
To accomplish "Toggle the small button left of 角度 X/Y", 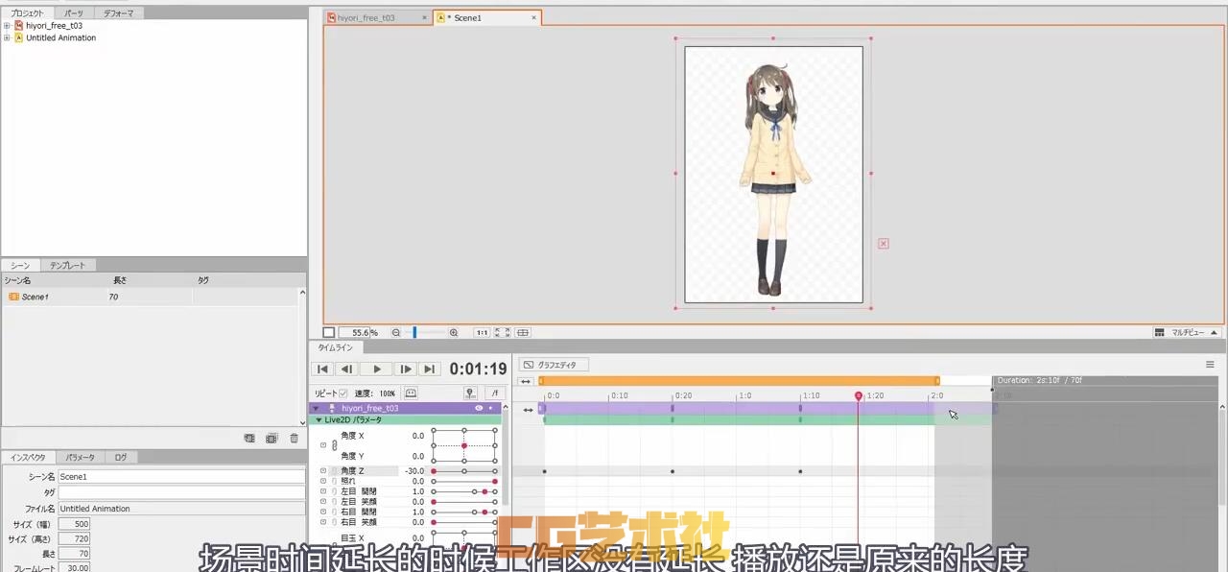I will point(323,445).
